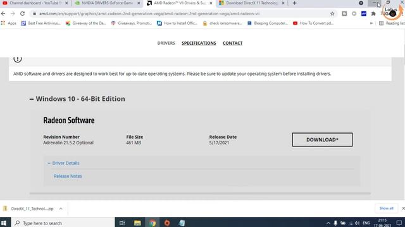The image size is (405, 227).
Task: Open DirectX_11_Technol zip download item
Action: [28, 209]
